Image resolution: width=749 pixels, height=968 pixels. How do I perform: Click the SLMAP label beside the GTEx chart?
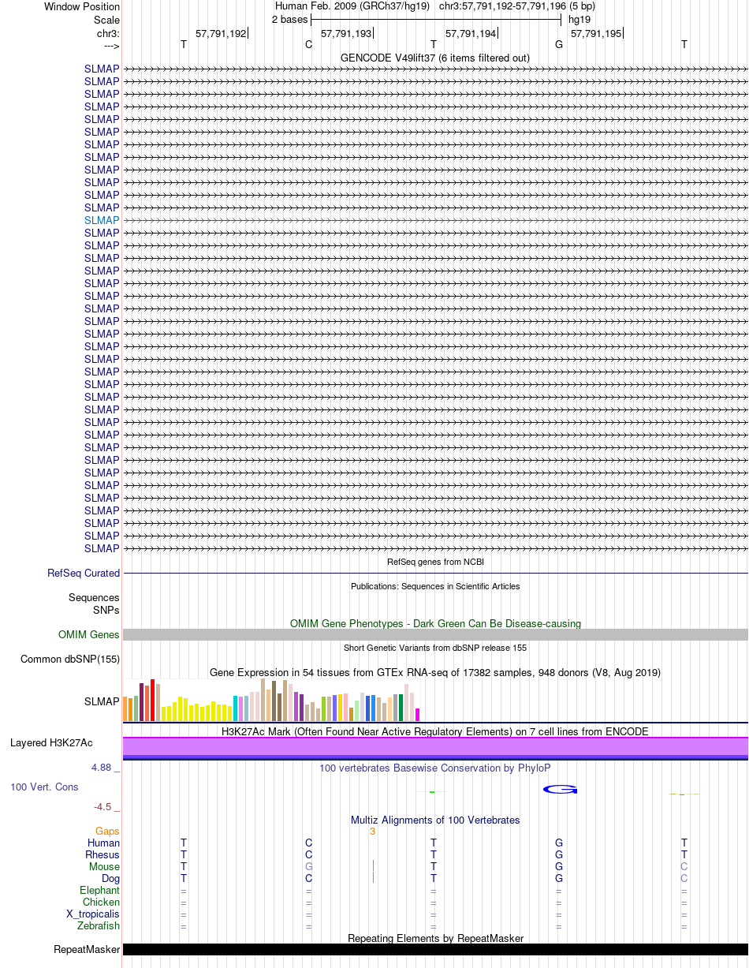(102, 701)
